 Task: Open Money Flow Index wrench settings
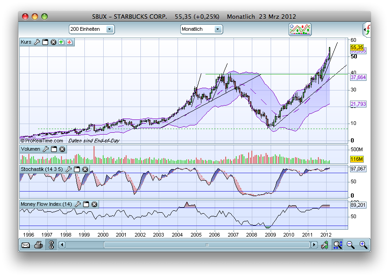pos(78,204)
